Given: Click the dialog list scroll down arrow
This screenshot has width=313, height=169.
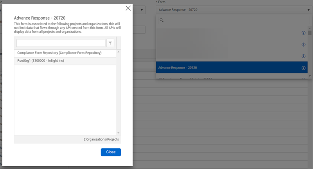Looking at the screenshot, I should pyautogui.click(x=119, y=133).
